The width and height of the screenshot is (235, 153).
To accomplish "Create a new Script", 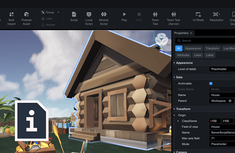I will pos(74,17).
